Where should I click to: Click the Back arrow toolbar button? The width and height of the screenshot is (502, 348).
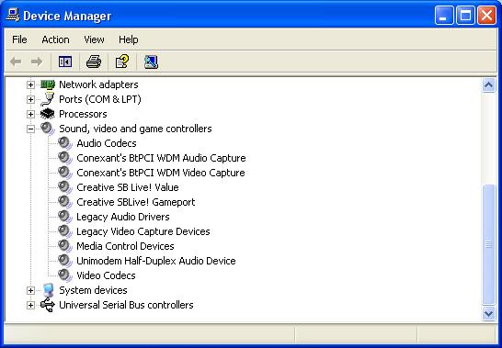tap(16, 62)
